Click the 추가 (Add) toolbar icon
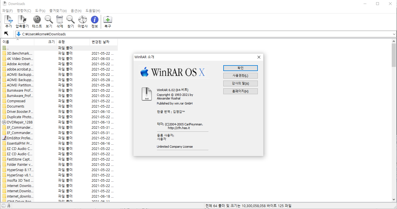Viewport: 397px width, 209px height. pos(9,20)
